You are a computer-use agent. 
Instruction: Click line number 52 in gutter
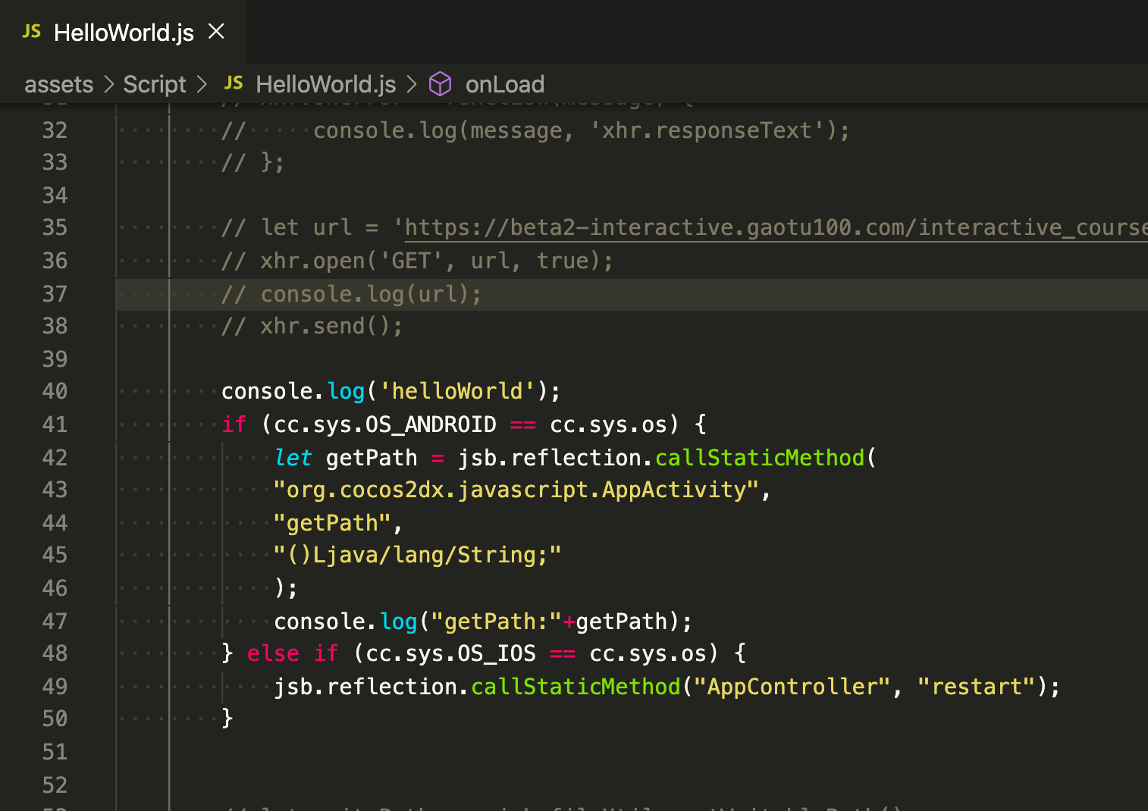point(55,785)
